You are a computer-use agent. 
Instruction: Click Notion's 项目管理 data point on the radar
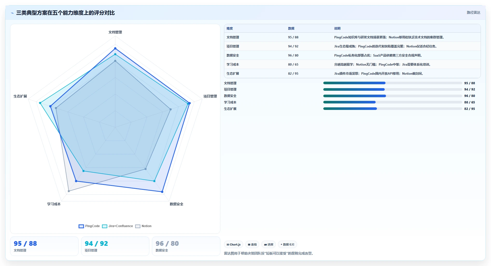coord(171,109)
